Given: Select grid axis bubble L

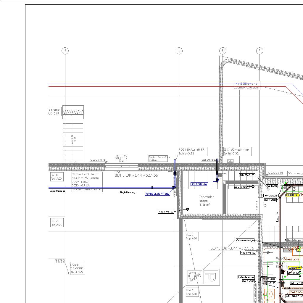Looking at the screenshot, I should 260,51.
